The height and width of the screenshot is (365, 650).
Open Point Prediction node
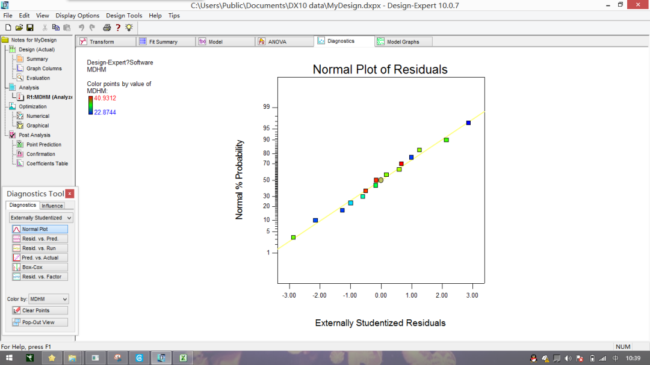43,145
